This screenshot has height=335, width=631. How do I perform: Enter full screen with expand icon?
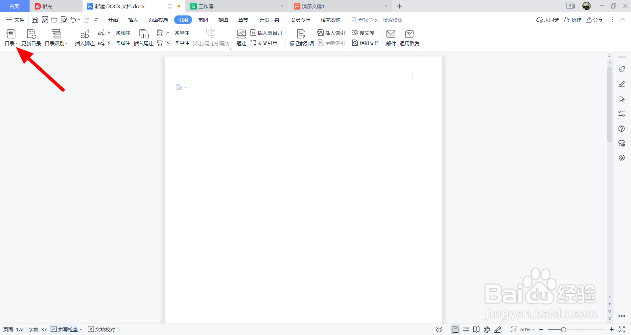coord(622,329)
